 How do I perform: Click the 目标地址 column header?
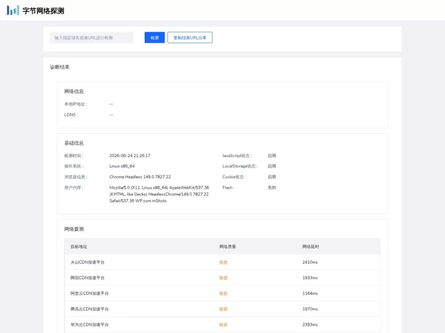pyautogui.click(x=79, y=246)
